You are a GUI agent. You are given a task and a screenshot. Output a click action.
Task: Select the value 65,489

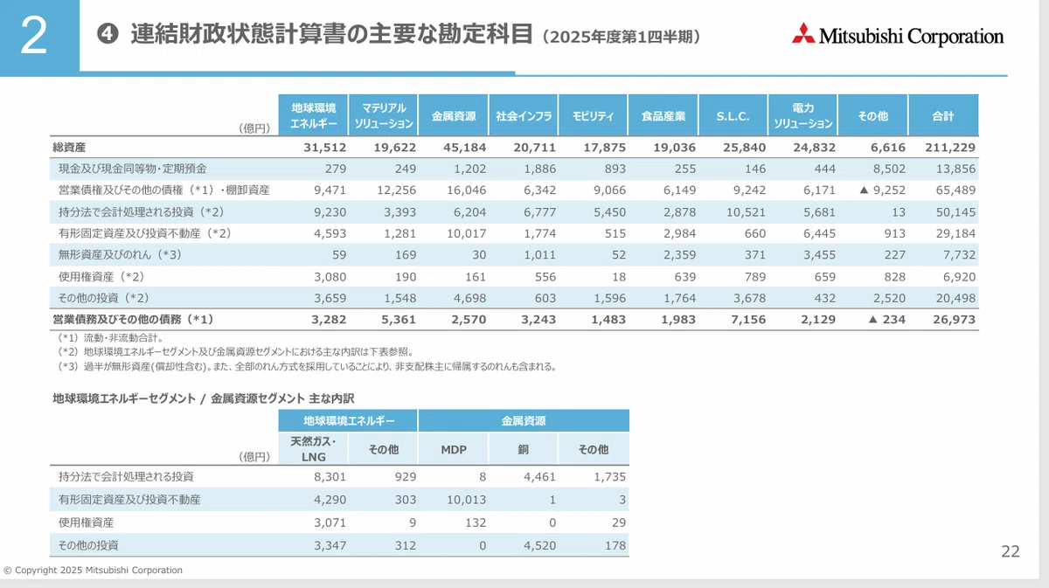tap(955, 190)
